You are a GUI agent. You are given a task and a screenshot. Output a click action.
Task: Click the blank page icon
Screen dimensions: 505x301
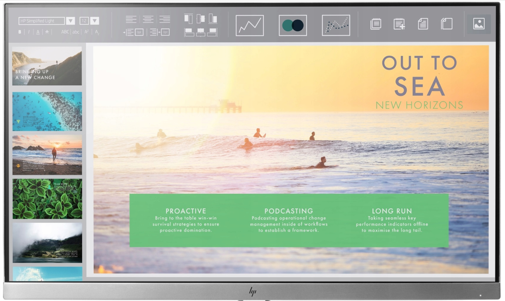coord(446,24)
